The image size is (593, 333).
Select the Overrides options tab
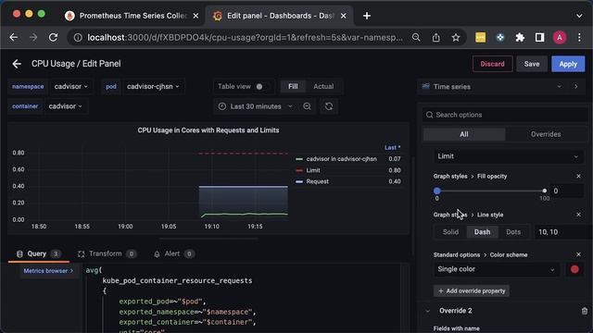(x=546, y=134)
